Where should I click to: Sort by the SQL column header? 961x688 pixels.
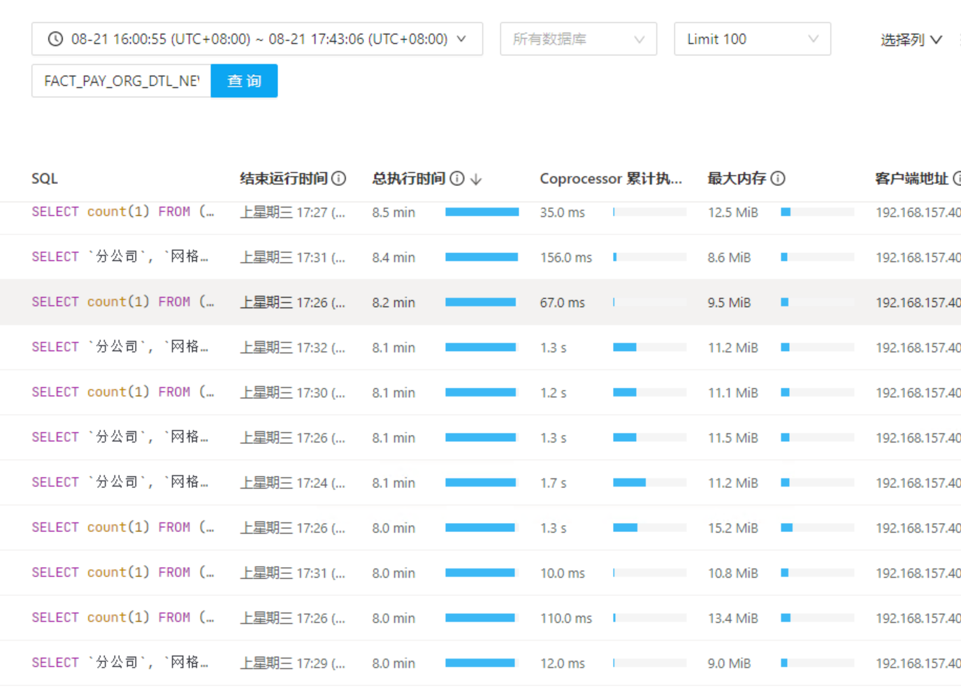point(45,179)
